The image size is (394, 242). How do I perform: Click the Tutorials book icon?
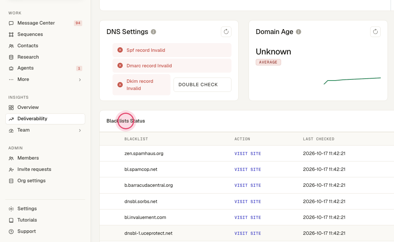click(x=11, y=220)
